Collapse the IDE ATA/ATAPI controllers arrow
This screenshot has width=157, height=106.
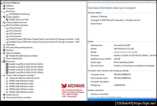pos(2,25)
